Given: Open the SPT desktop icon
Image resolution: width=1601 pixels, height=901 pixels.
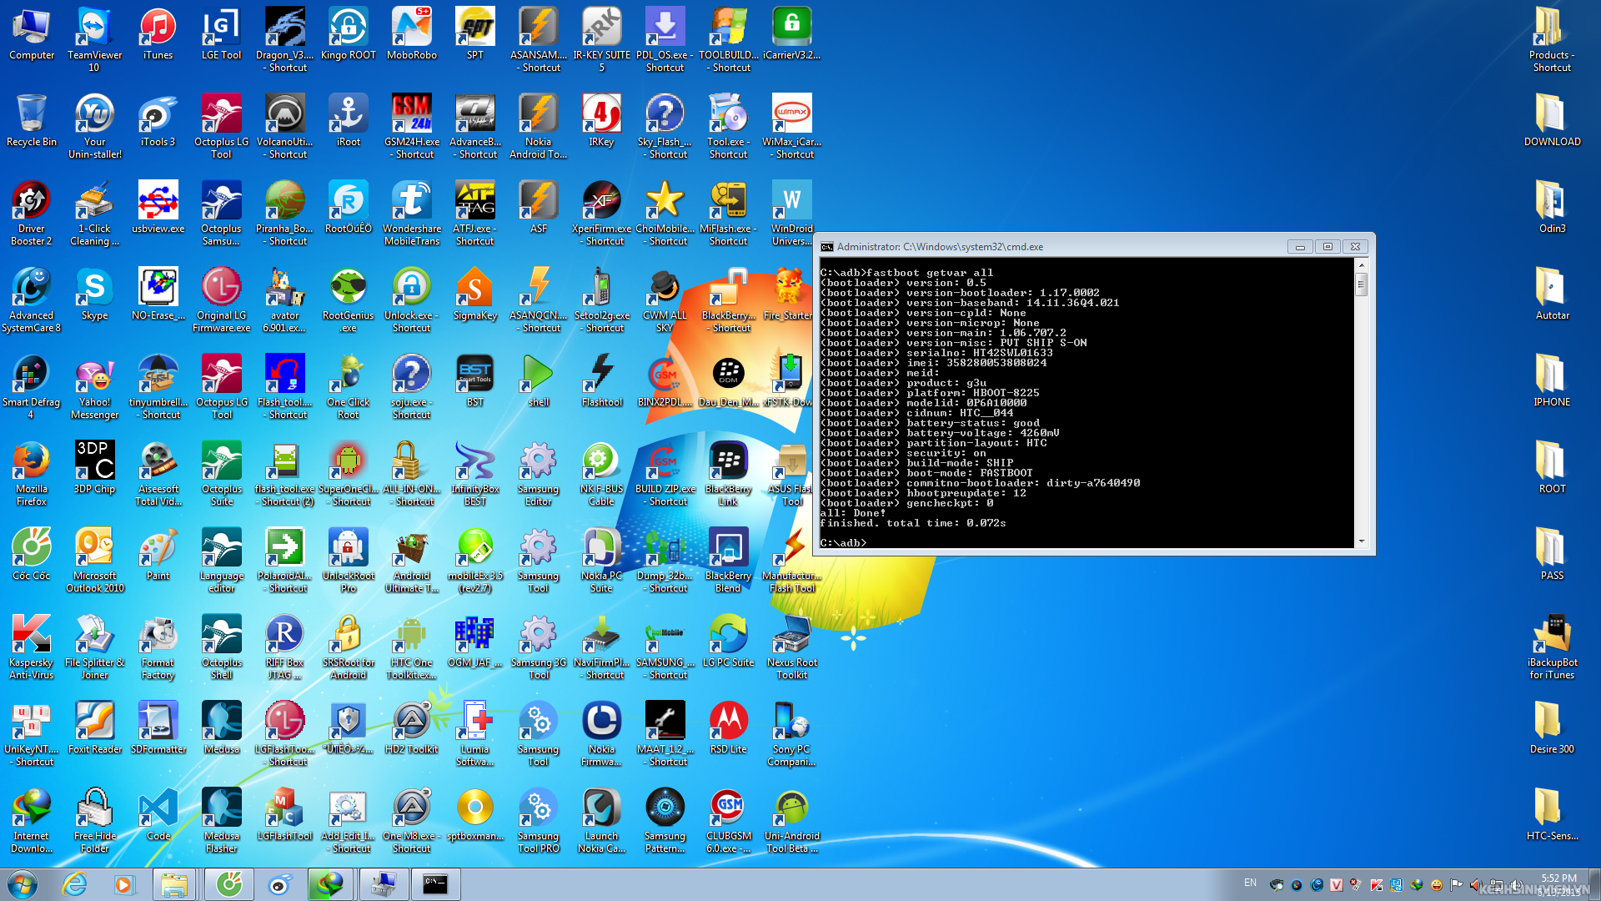Looking at the screenshot, I should [x=475, y=33].
